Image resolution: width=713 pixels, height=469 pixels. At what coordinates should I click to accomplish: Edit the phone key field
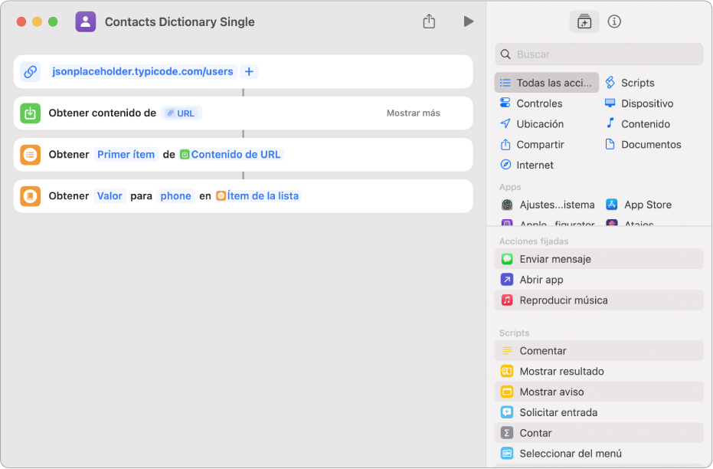pyautogui.click(x=175, y=196)
